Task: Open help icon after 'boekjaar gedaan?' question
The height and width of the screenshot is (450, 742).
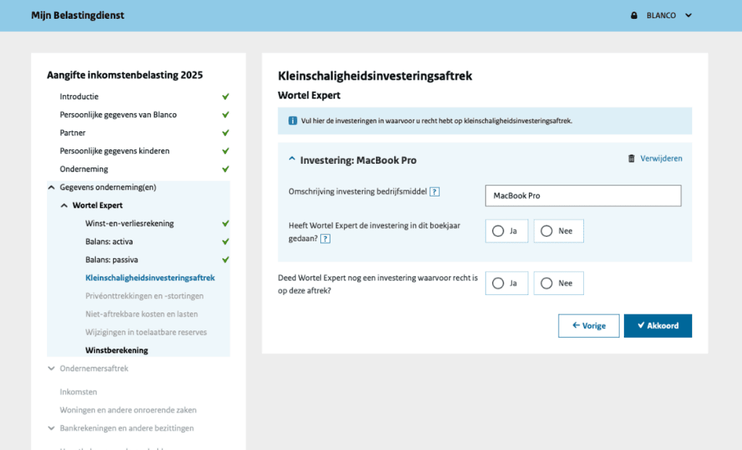Action: pyautogui.click(x=325, y=238)
